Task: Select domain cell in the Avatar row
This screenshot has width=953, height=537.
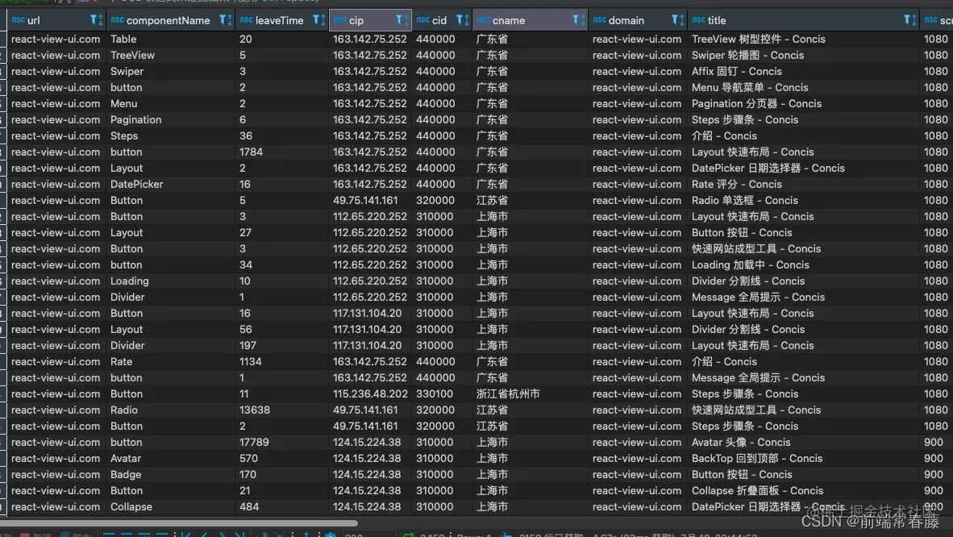Action: 638,458
